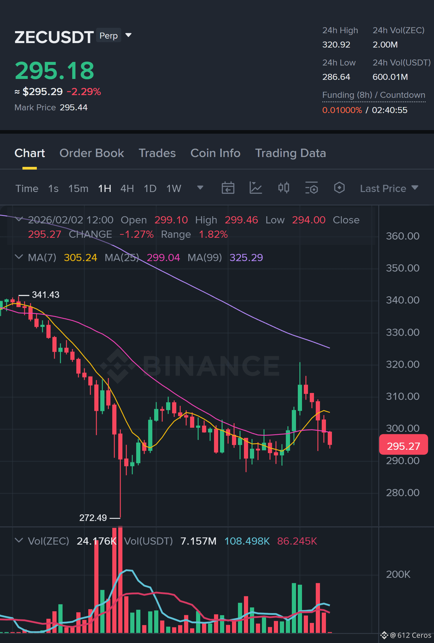Image resolution: width=434 pixels, height=643 pixels.
Task: Open the calendar date-jump icon
Action: pos(228,188)
